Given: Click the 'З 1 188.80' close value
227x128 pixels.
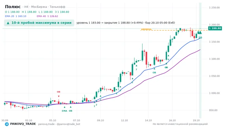Looking at the screenshot, I should click(62, 12).
